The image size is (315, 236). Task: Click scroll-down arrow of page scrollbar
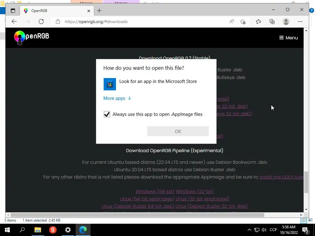coord(306,210)
